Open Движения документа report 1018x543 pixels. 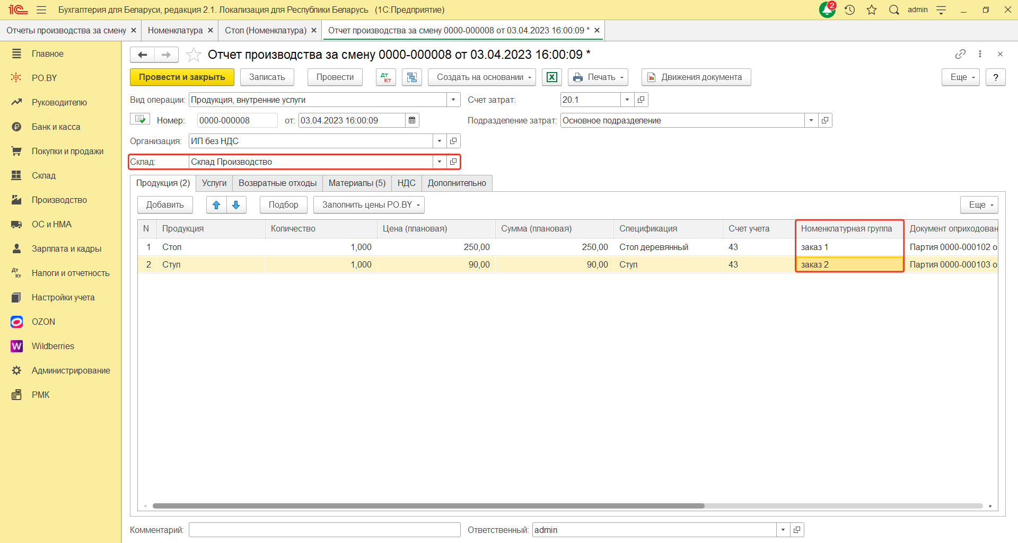click(x=696, y=77)
